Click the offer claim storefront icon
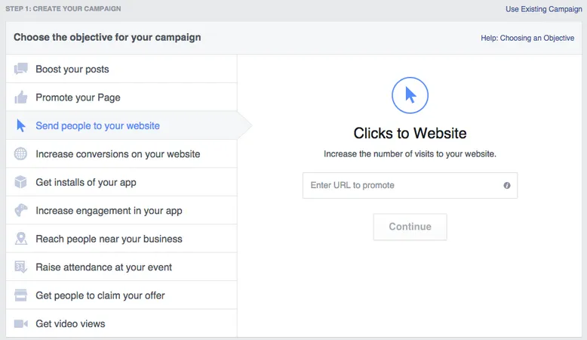This screenshot has height=340, width=587. [x=21, y=295]
